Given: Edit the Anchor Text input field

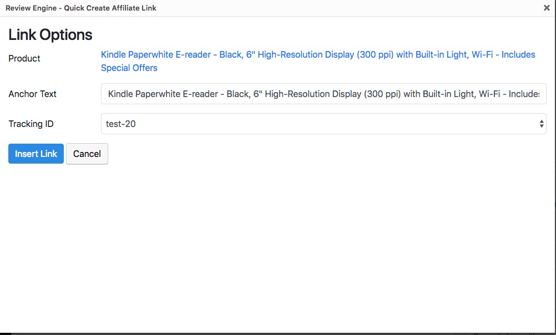Looking at the screenshot, I should tap(324, 94).
